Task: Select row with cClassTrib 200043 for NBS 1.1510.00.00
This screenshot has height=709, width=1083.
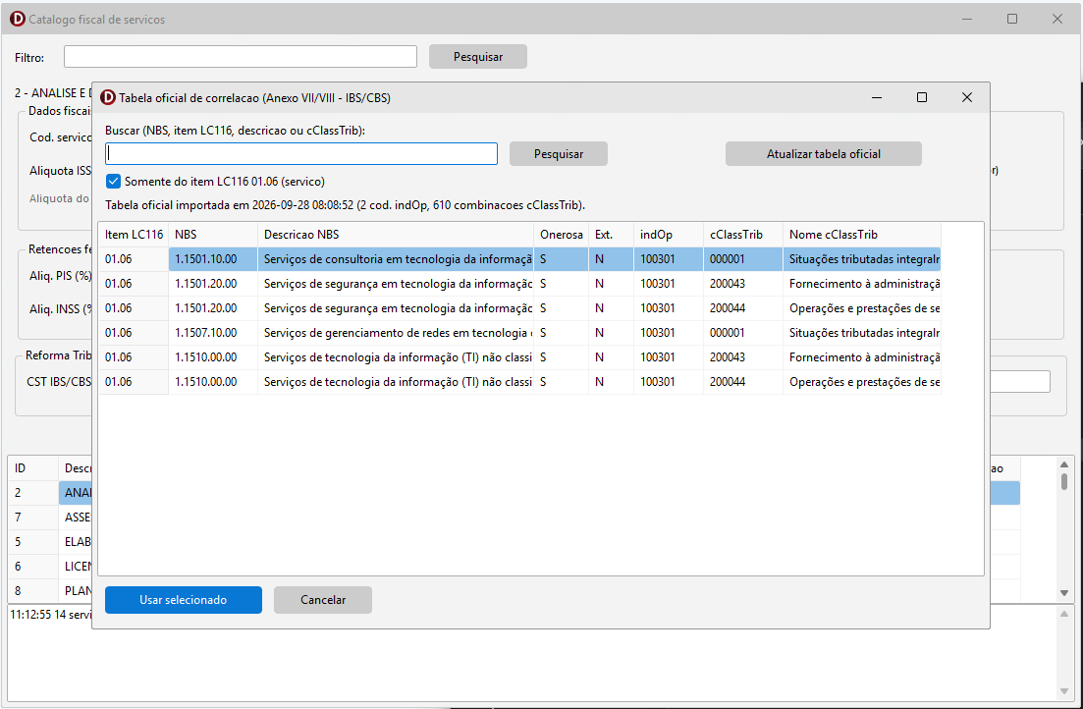Action: tap(519, 357)
